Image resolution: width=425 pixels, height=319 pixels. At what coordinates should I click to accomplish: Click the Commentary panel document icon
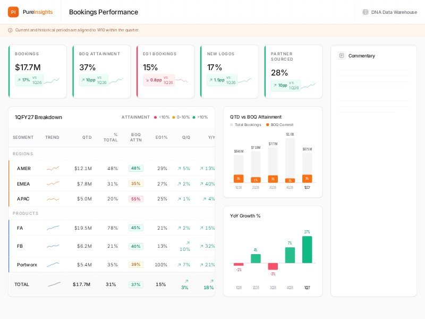(x=342, y=56)
